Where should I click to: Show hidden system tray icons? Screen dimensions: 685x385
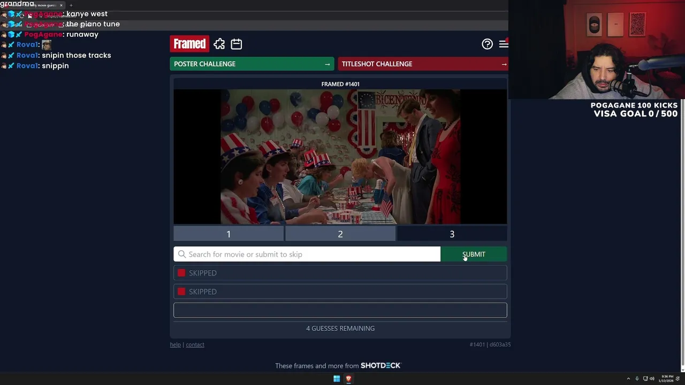628,379
